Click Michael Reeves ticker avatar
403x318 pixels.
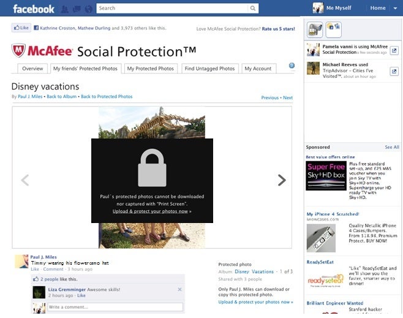coord(314,68)
